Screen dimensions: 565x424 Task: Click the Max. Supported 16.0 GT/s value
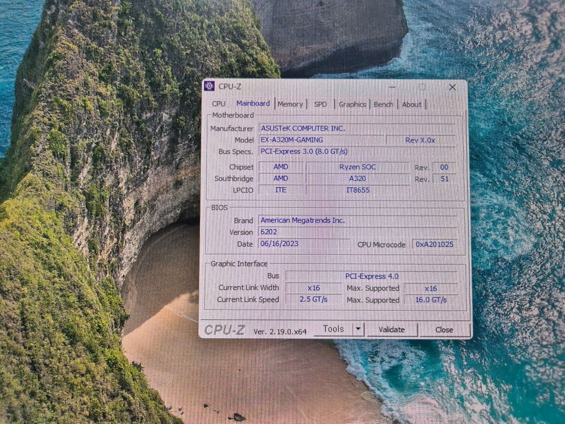(431, 300)
